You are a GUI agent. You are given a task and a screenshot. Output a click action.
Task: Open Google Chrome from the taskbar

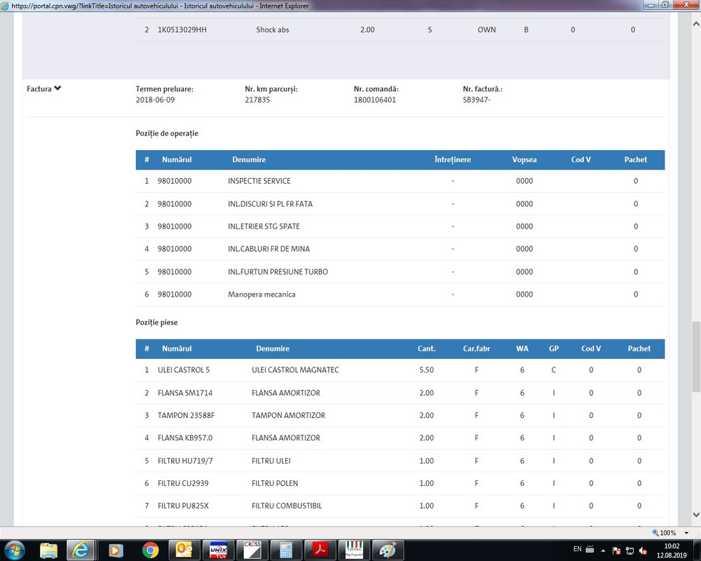pyautogui.click(x=151, y=550)
